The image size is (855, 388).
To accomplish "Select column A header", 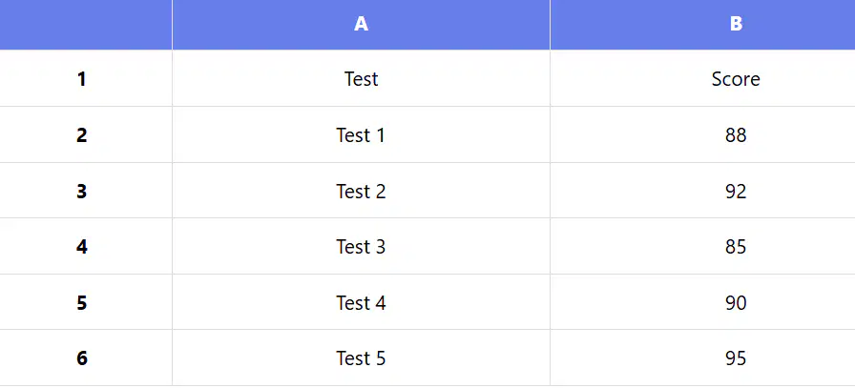I will pyautogui.click(x=361, y=25).
